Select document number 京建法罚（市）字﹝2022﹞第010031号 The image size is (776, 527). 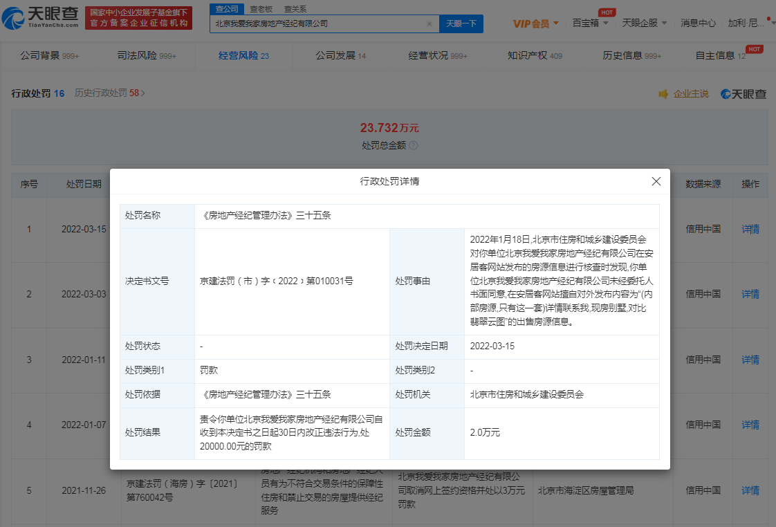click(x=276, y=281)
